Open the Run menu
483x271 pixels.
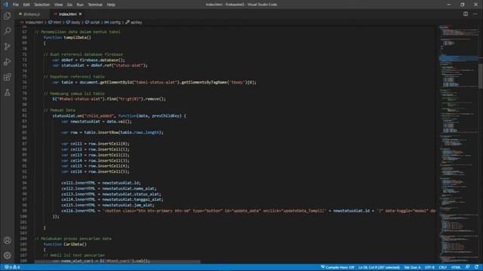tap(80, 5)
